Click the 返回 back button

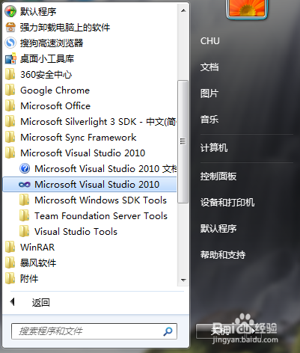[x=40, y=302]
